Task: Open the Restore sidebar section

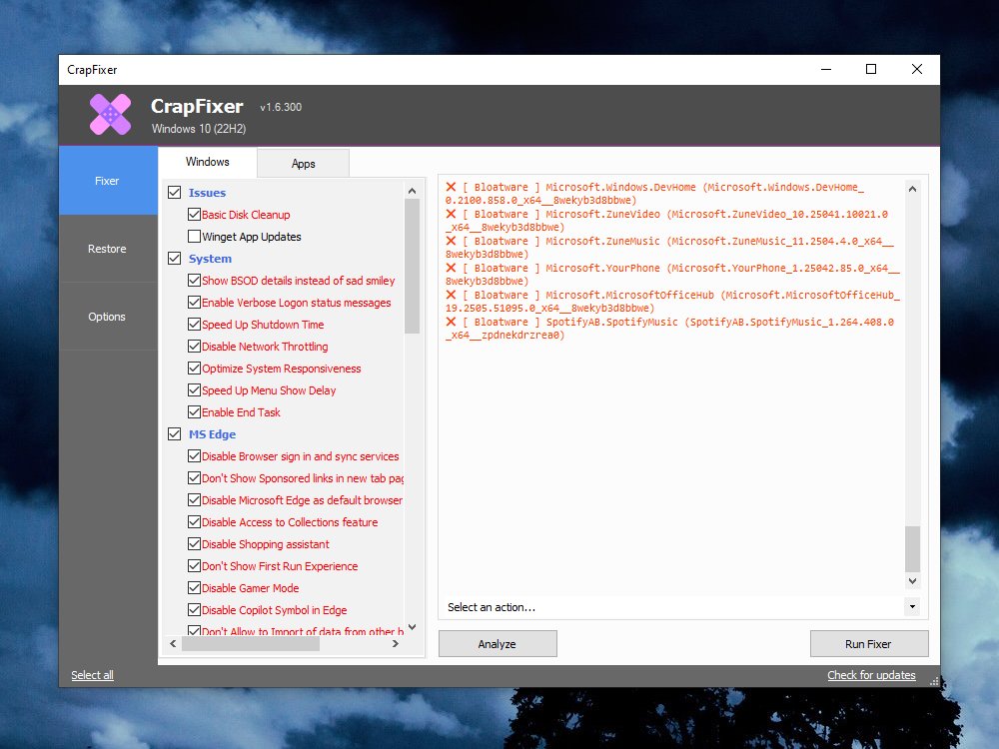Action: pyautogui.click(x=107, y=249)
